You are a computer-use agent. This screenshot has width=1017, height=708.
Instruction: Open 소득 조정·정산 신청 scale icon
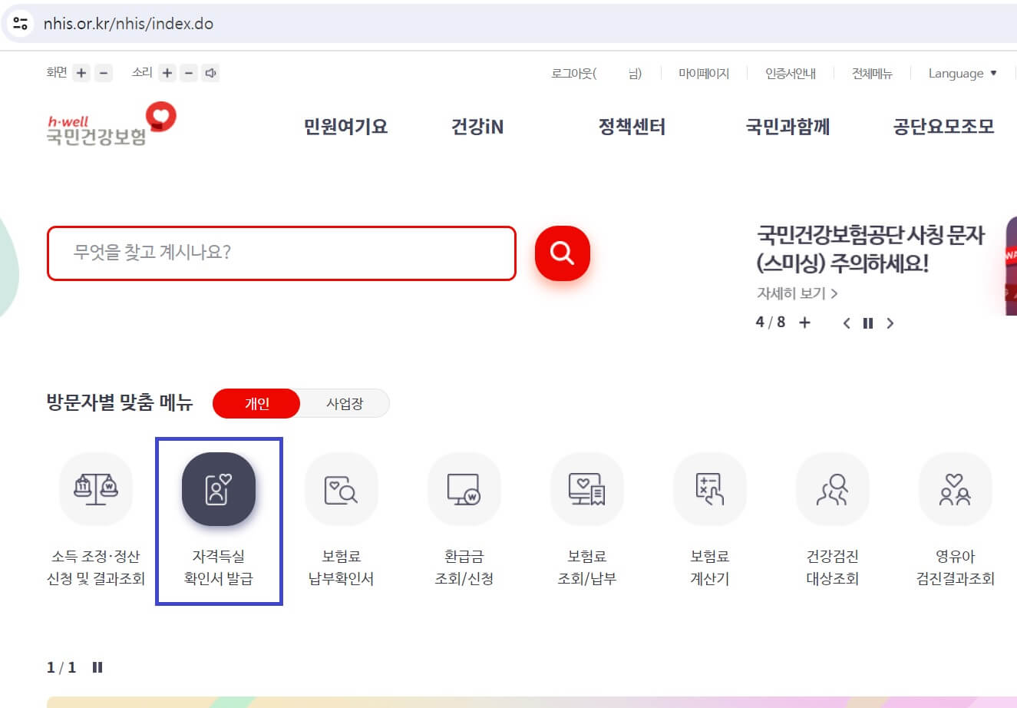coord(96,488)
